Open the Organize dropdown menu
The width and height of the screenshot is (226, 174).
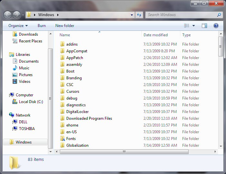pyautogui.click(x=18, y=26)
